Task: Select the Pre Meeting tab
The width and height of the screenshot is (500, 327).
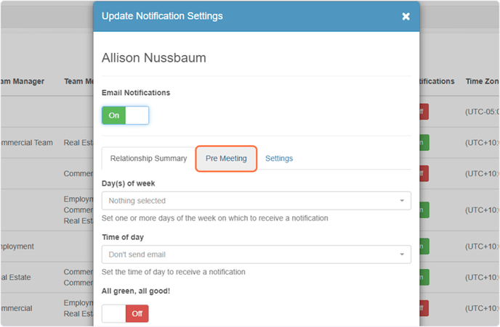Action: click(x=226, y=158)
